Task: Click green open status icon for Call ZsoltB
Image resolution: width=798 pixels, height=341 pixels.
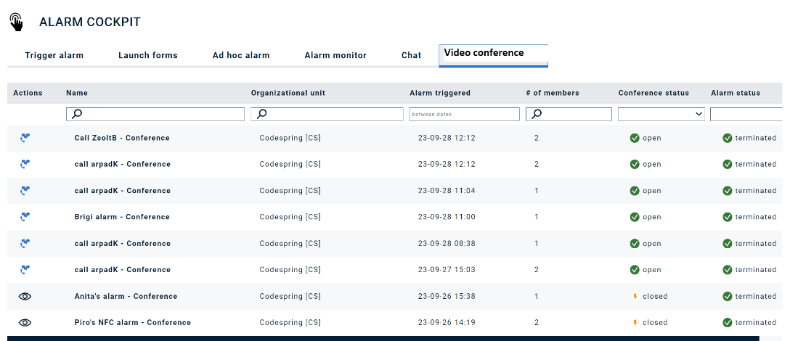Action: click(635, 138)
